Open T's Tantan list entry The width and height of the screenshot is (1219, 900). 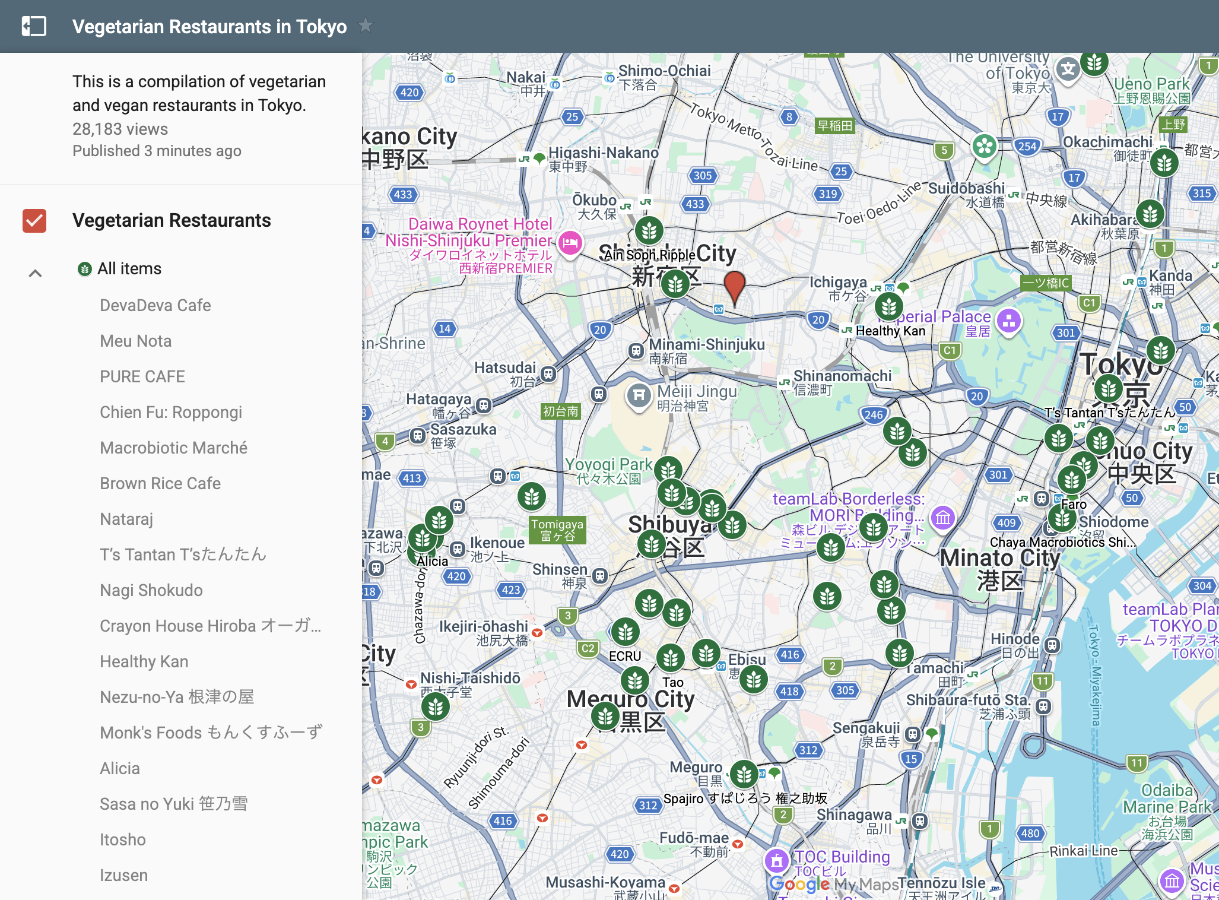[183, 554]
